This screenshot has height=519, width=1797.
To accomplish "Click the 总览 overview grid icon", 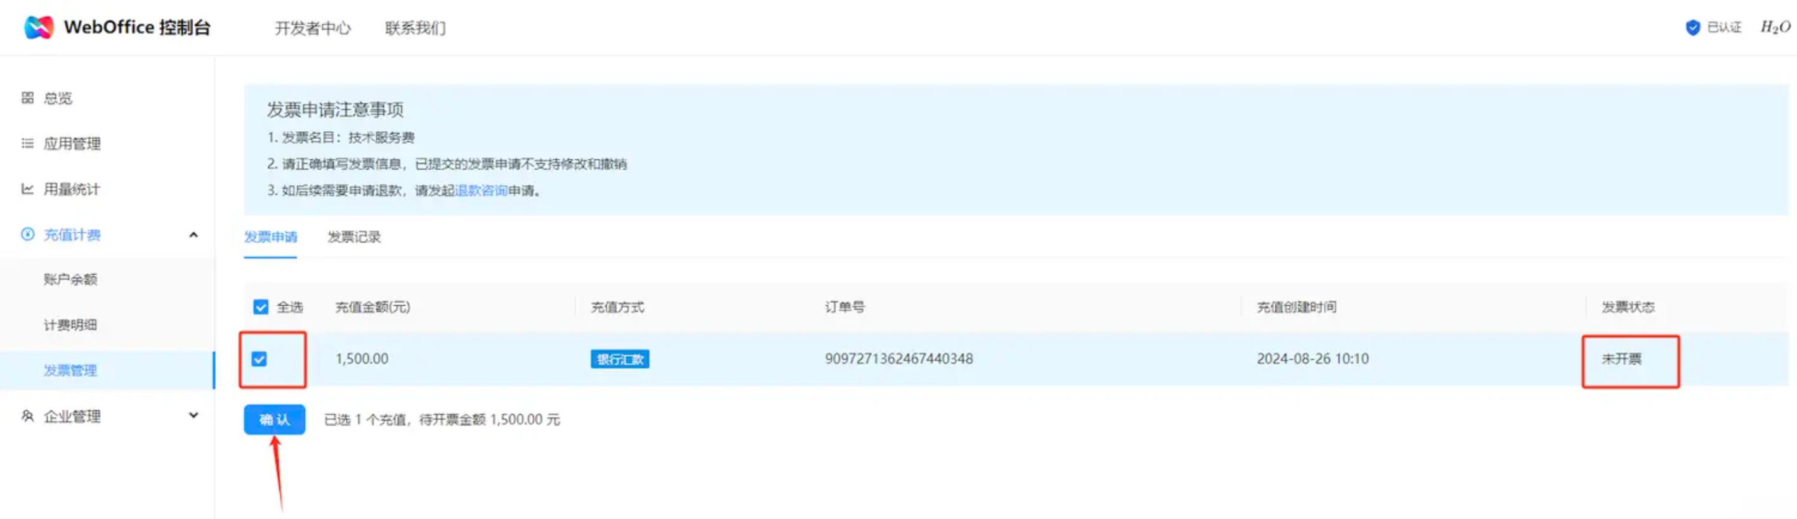I will coord(27,98).
